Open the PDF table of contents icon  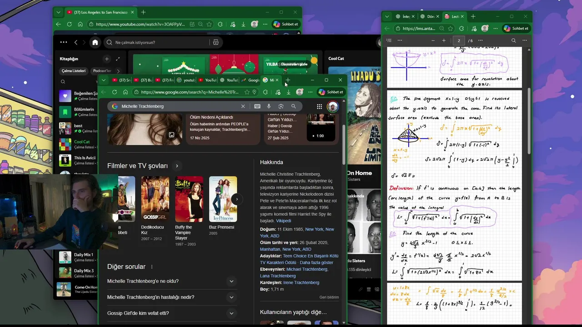(389, 40)
